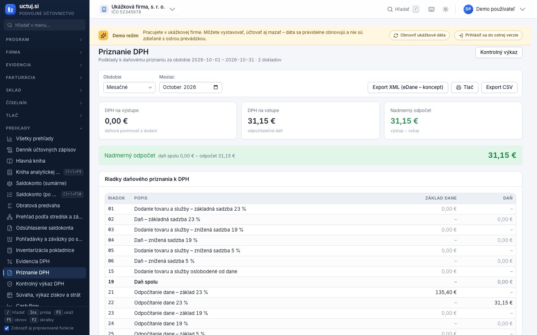The image size is (537, 335).
Task: Open Odsúhlasenie saldokonta menu item
Action: (x=44, y=228)
